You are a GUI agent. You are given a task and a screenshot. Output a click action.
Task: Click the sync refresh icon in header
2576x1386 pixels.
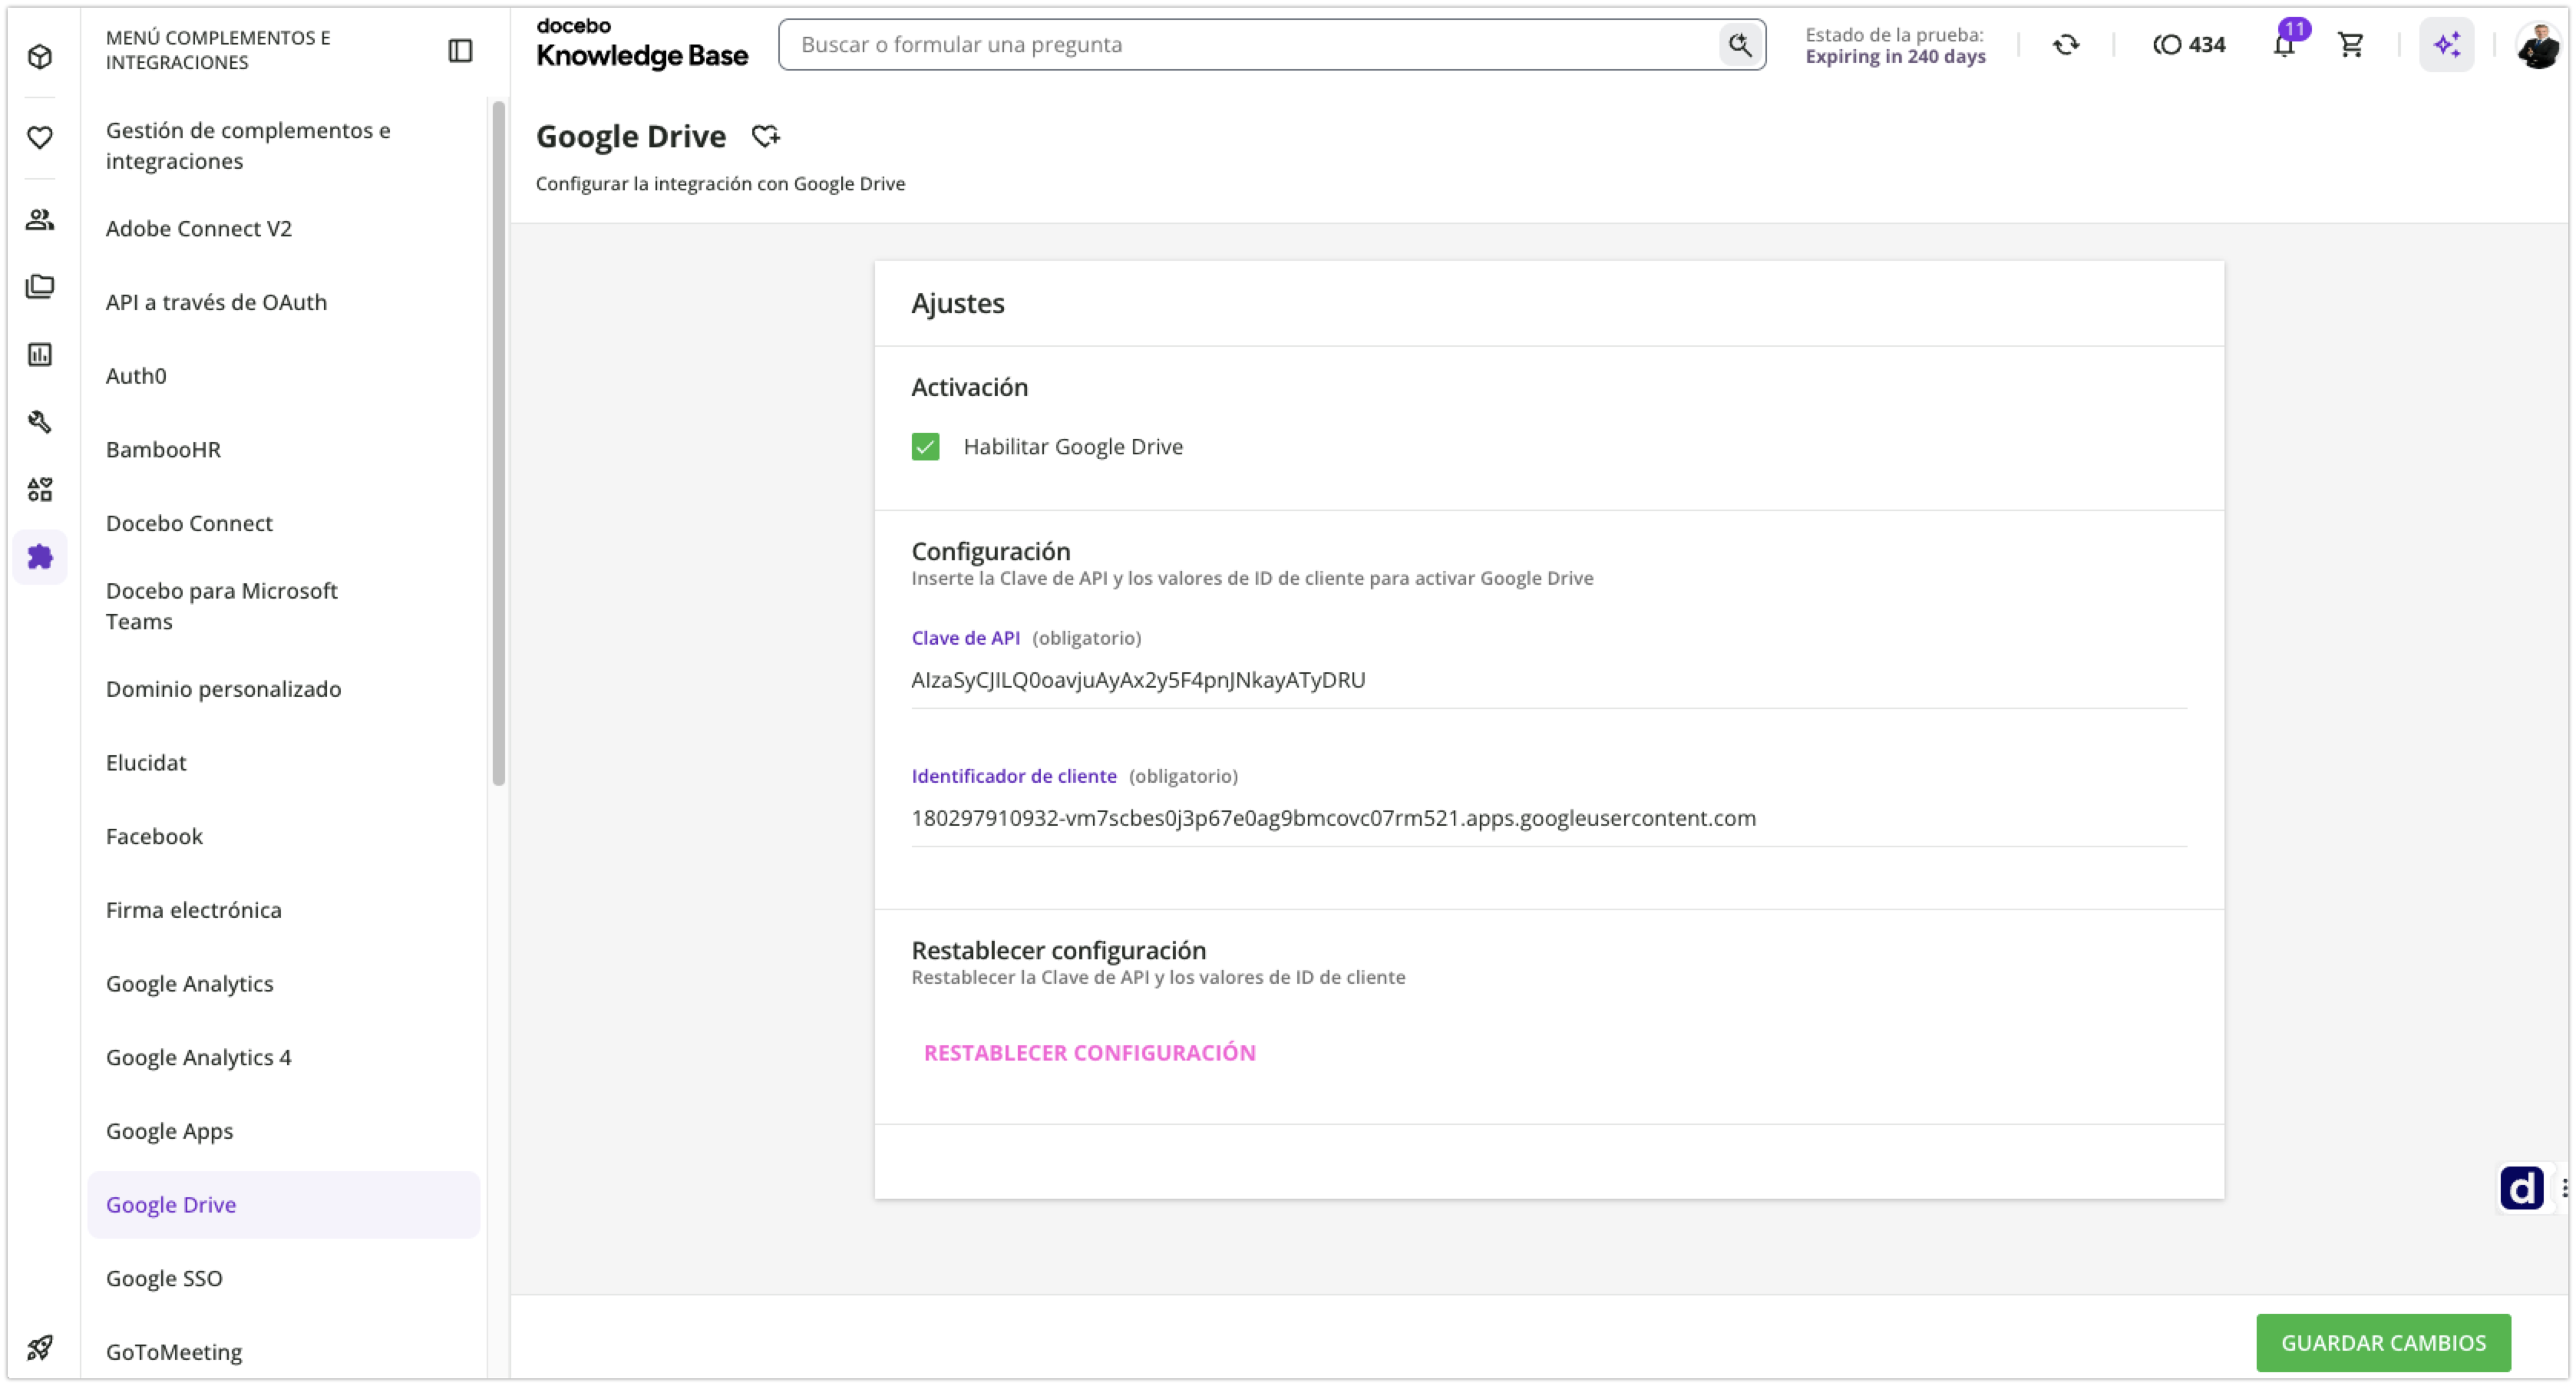click(x=2066, y=44)
